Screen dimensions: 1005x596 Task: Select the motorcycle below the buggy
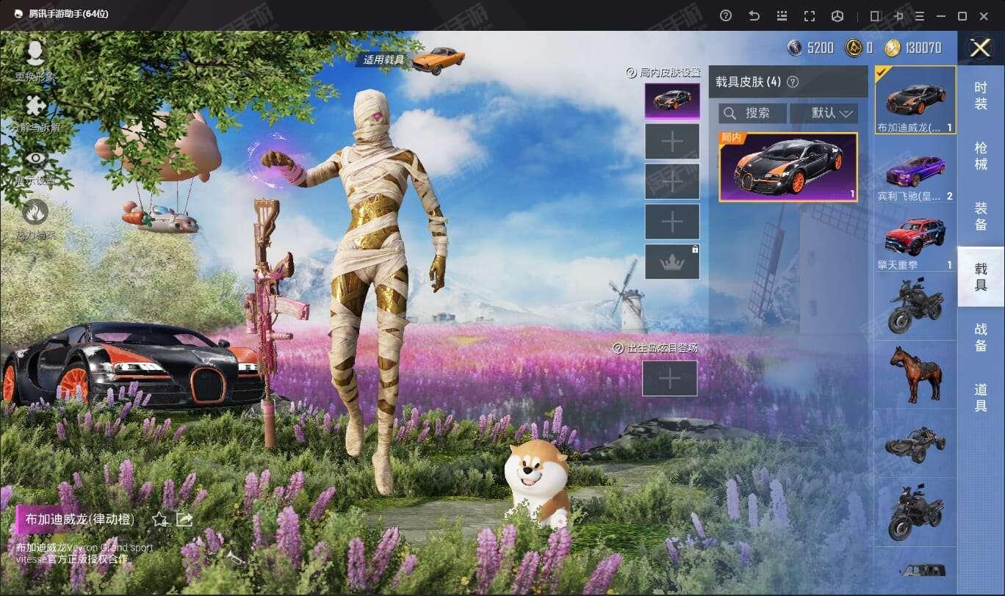pos(915,512)
